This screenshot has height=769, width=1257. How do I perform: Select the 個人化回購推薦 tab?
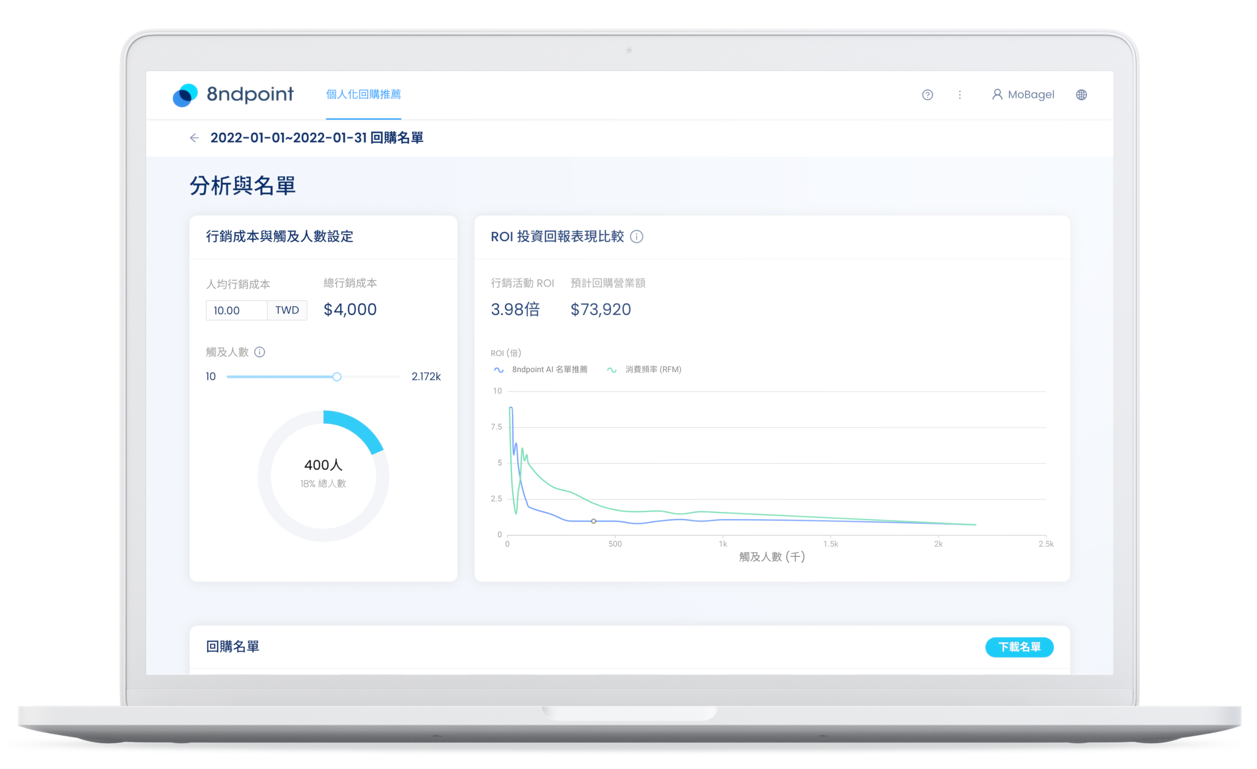pos(363,94)
